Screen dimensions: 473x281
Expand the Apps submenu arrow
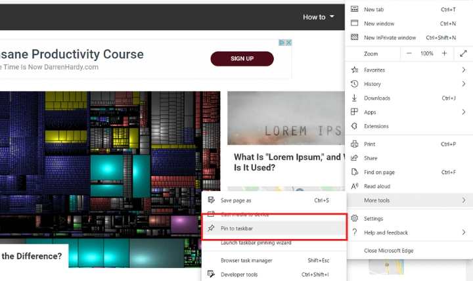pos(464,112)
